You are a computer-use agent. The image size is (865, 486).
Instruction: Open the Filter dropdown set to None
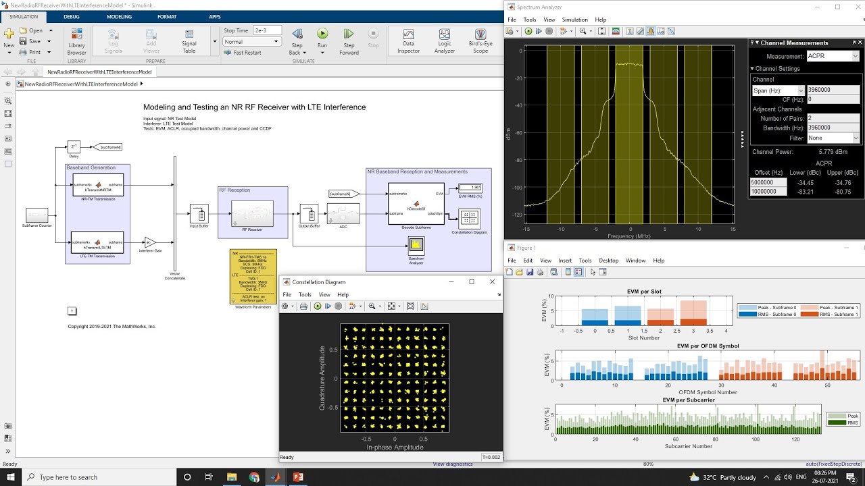833,138
